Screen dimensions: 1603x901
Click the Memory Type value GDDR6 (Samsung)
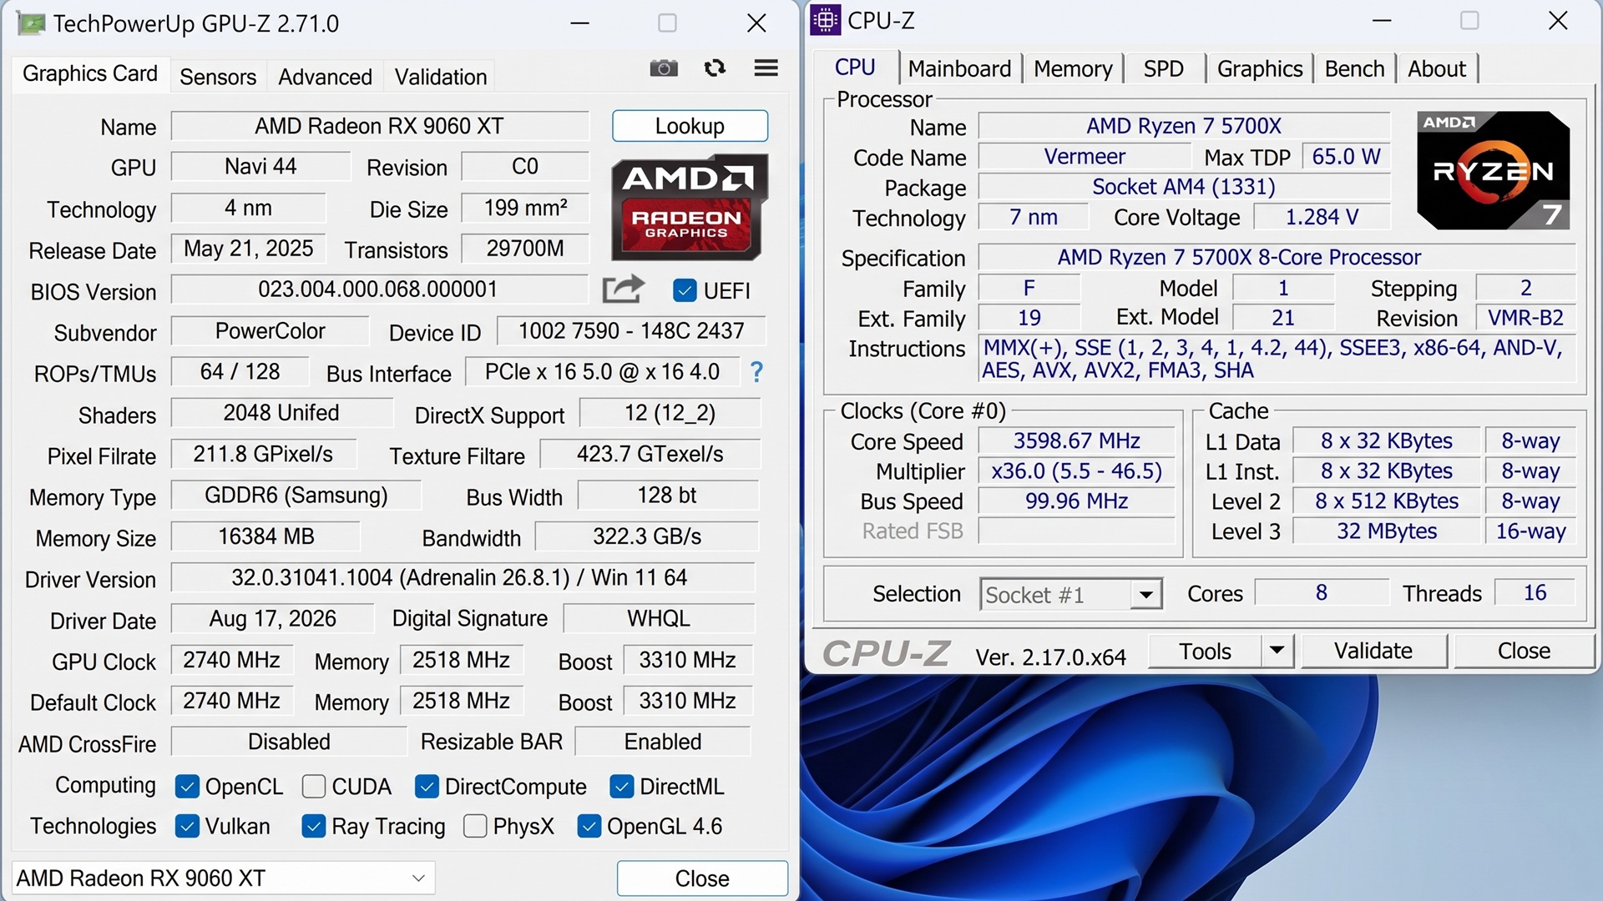[296, 496]
